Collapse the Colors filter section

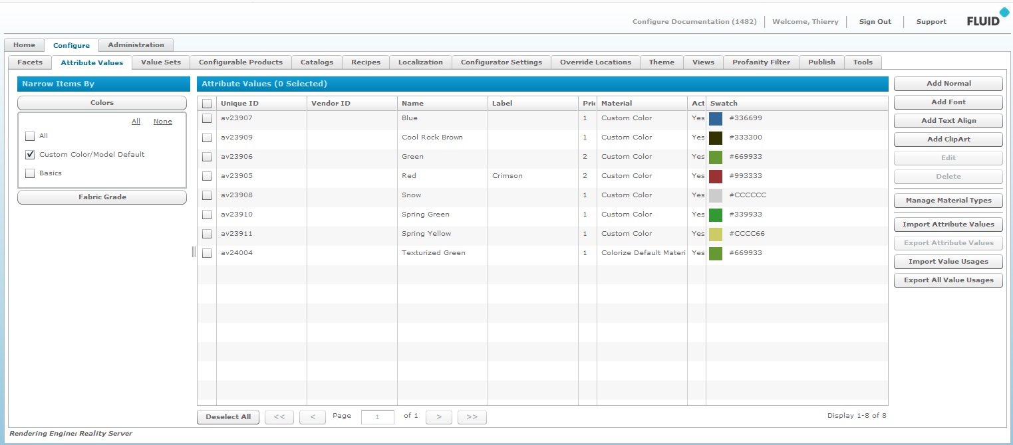[102, 103]
